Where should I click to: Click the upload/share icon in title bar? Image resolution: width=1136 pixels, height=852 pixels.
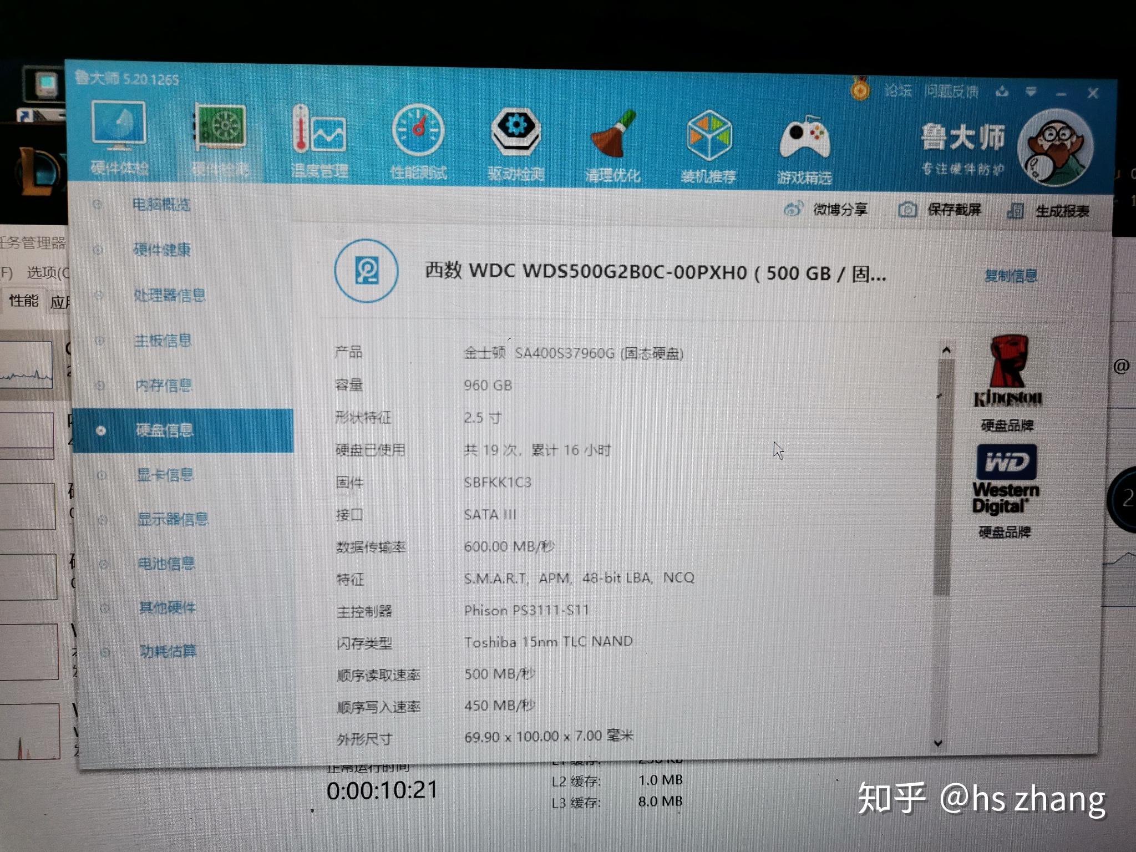point(1002,92)
